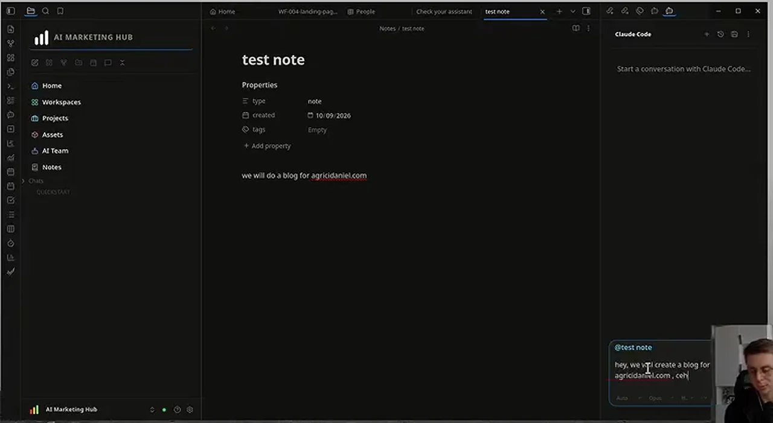This screenshot has height=423, width=773.
Task: Navigate back with left arrow
Action: [x=213, y=28]
